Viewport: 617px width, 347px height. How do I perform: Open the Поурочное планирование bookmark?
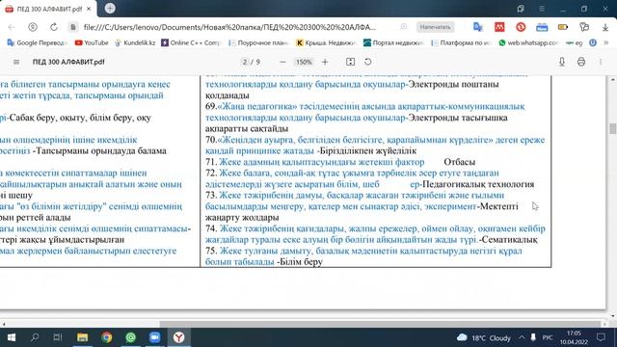tap(258, 42)
